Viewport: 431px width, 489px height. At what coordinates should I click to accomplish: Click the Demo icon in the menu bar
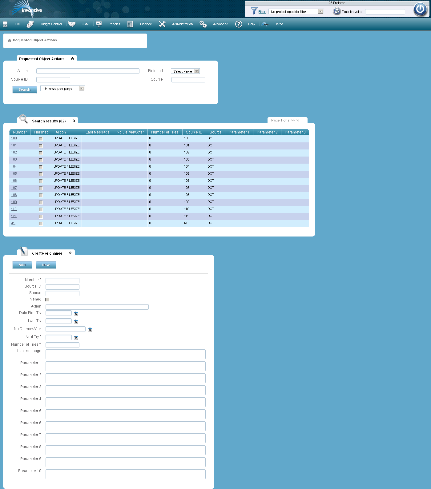point(265,24)
